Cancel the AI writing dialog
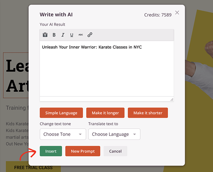The width and height of the screenshot is (213, 172). click(115, 151)
